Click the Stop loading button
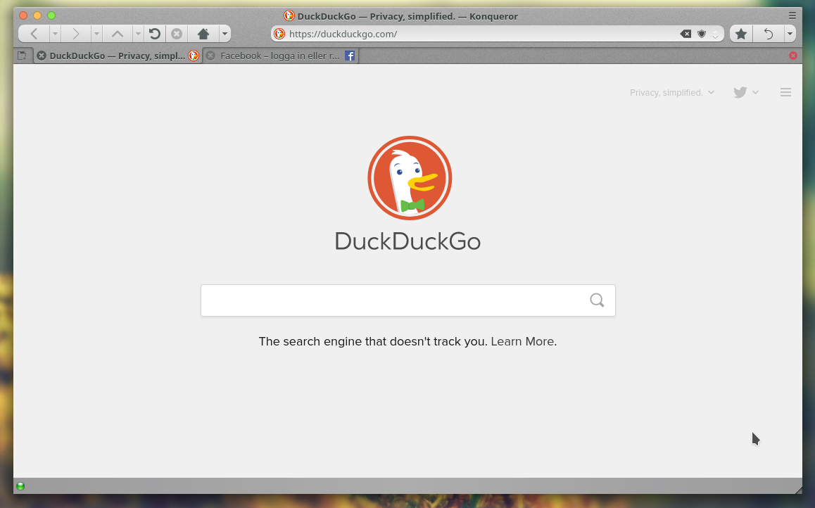Viewport: 815px width, 508px height. [x=177, y=34]
